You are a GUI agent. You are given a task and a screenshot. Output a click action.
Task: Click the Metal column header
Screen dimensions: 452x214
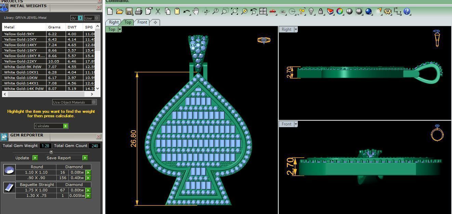coord(24,27)
